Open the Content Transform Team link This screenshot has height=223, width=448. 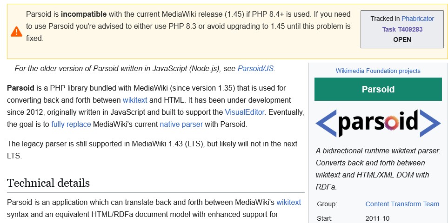coord(402,204)
